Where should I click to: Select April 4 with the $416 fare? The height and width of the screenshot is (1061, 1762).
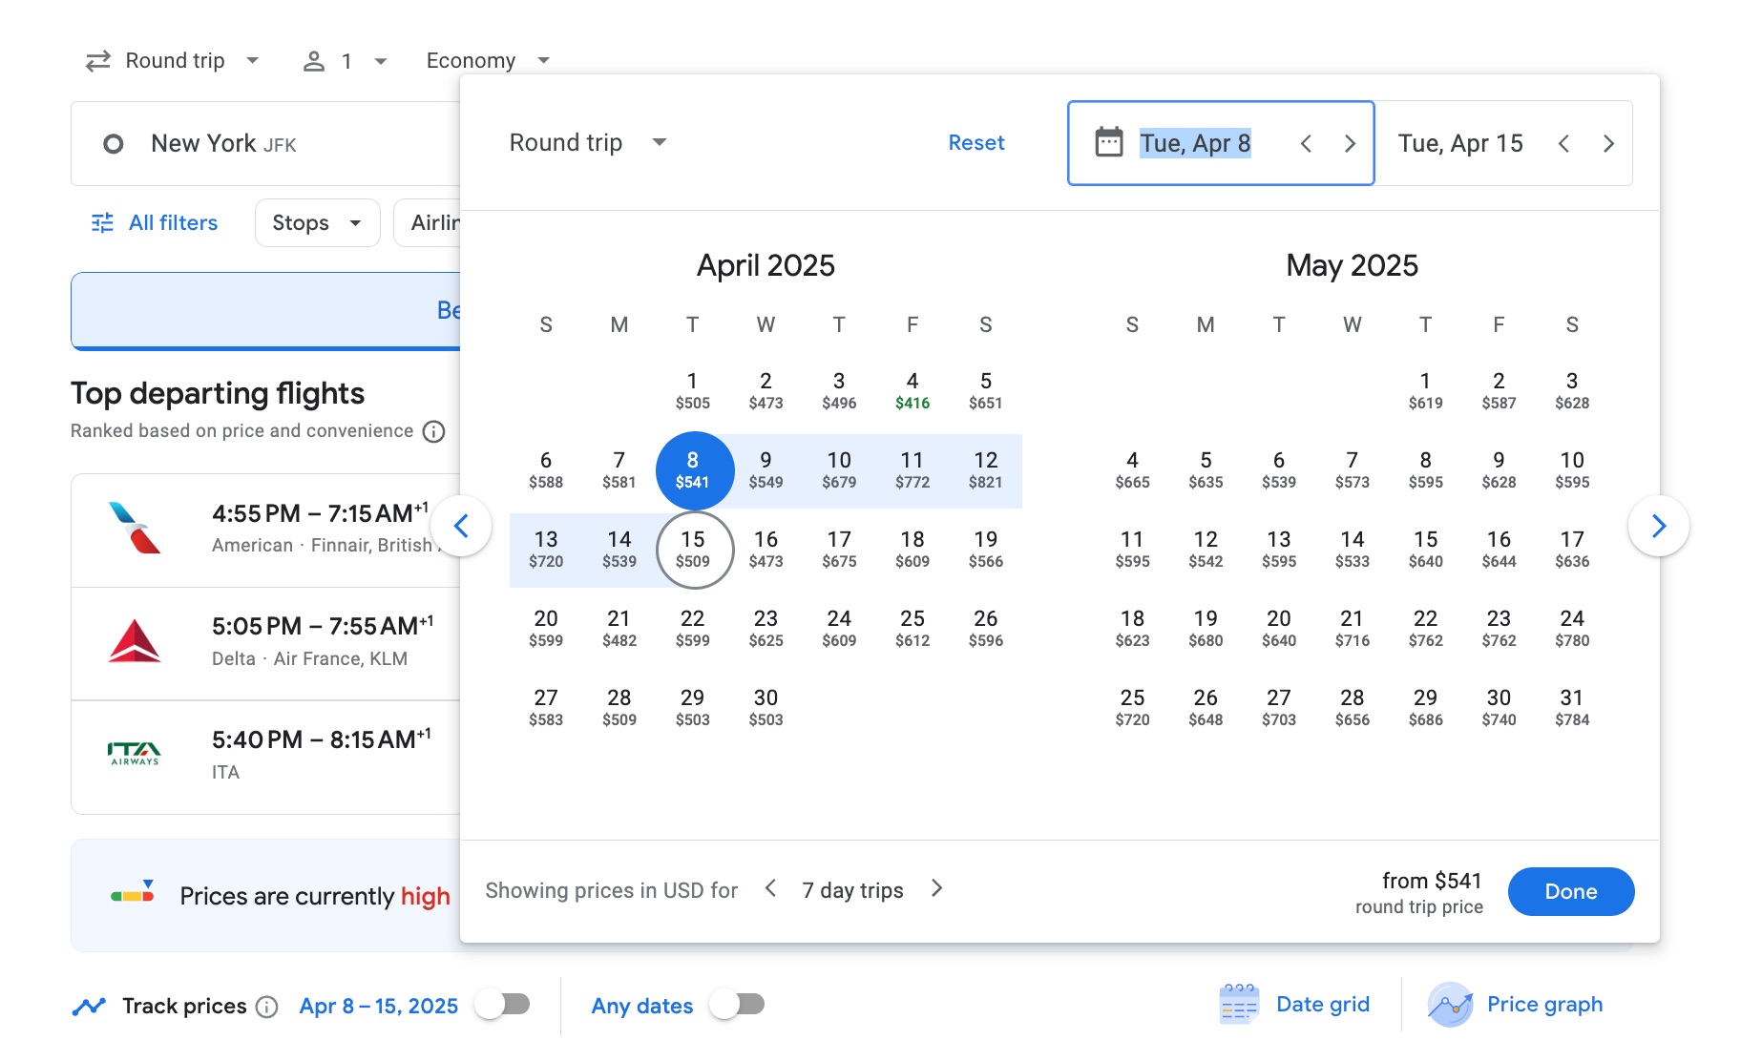pos(912,388)
